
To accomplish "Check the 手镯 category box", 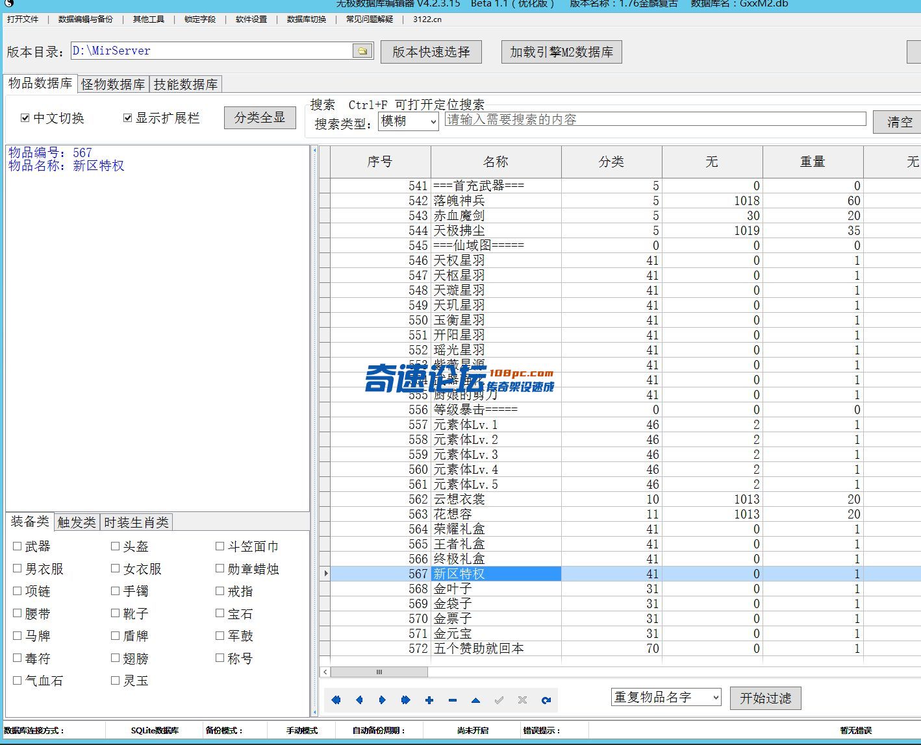I will tap(116, 591).
